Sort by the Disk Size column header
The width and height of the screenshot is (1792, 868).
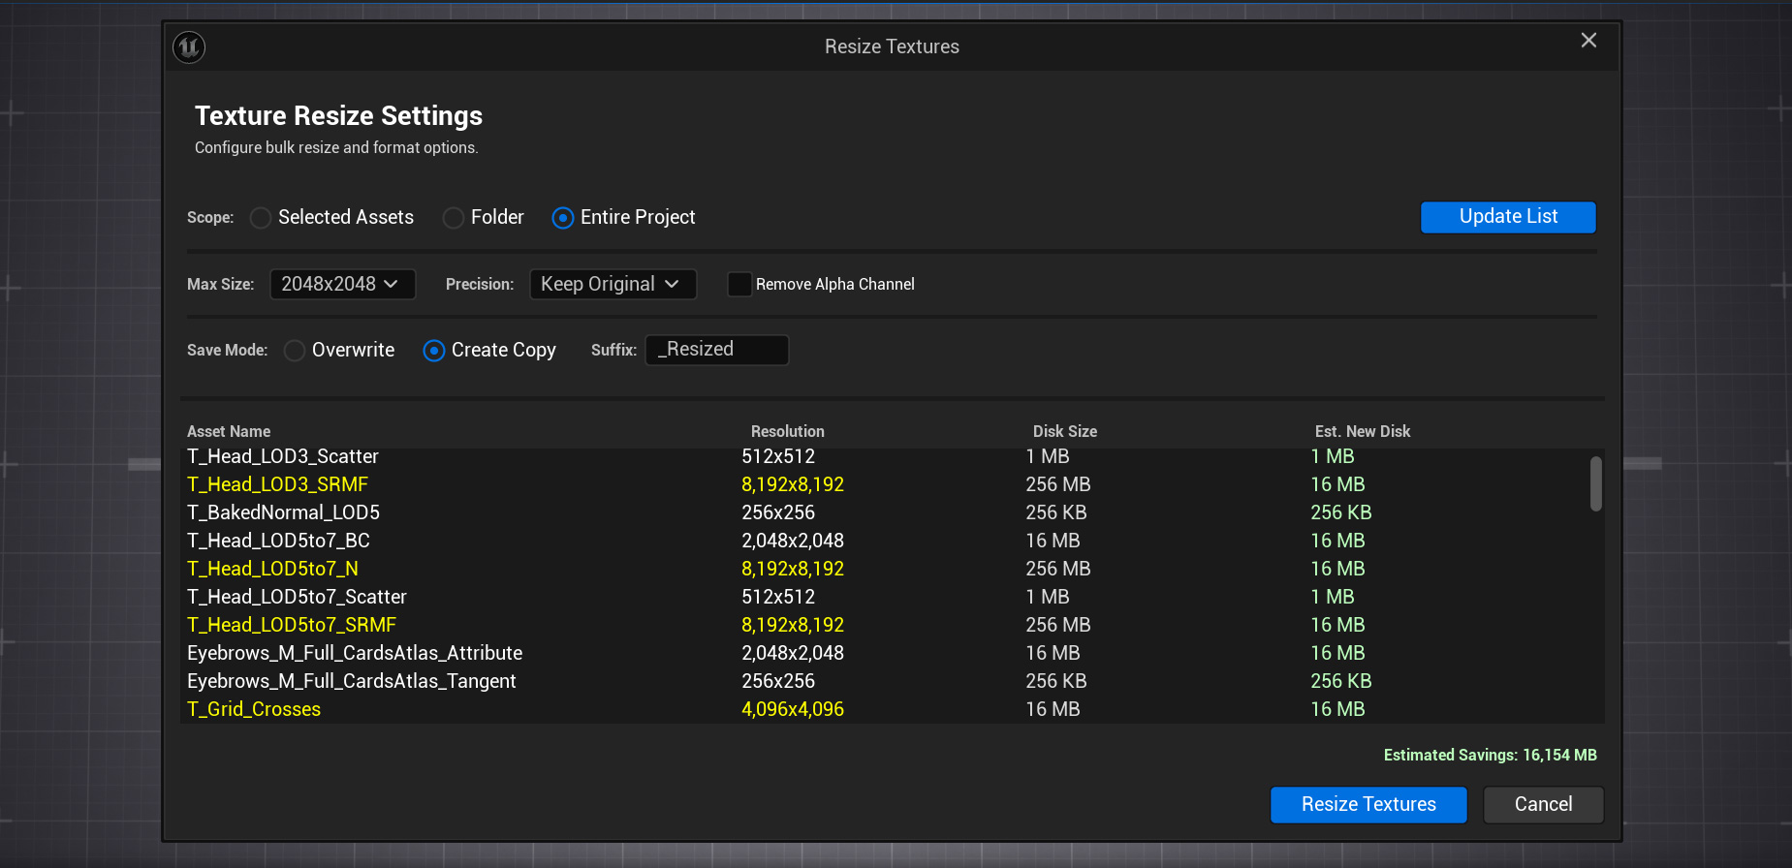(x=1064, y=431)
